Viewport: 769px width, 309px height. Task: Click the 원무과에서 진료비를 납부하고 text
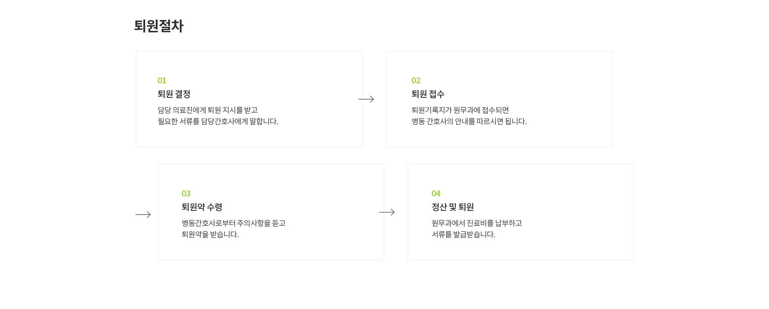point(477,223)
